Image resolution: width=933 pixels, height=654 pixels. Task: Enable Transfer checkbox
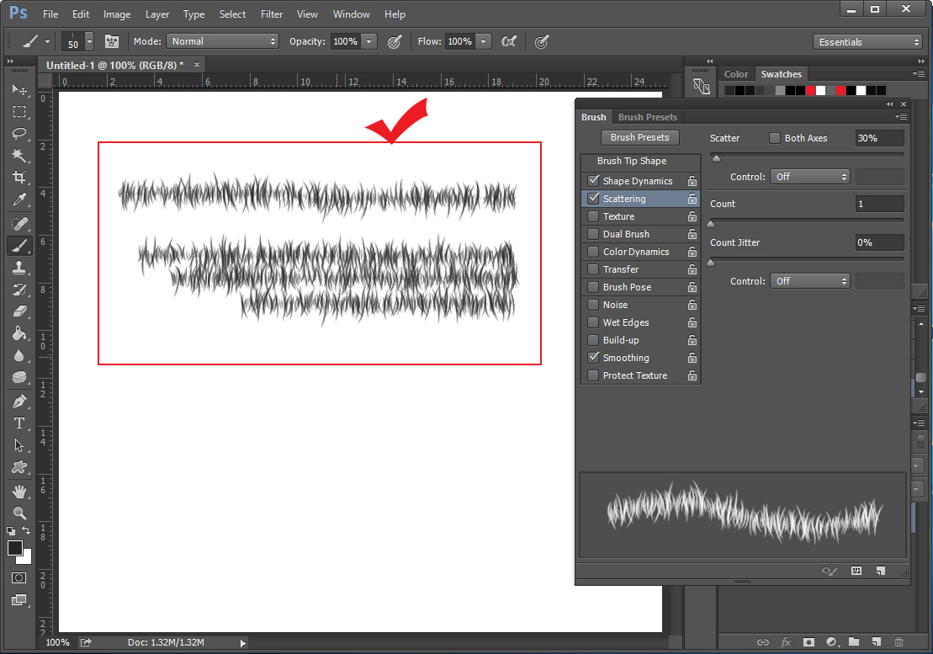[593, 269]
